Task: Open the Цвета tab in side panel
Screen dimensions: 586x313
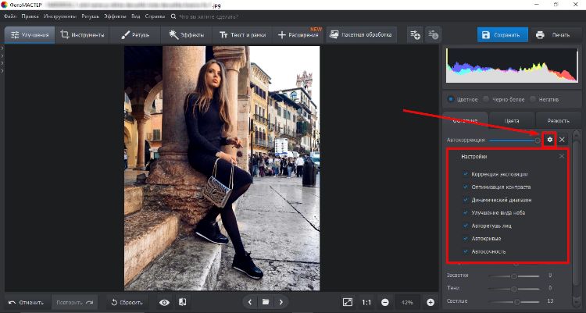Action: click(512, 121)
